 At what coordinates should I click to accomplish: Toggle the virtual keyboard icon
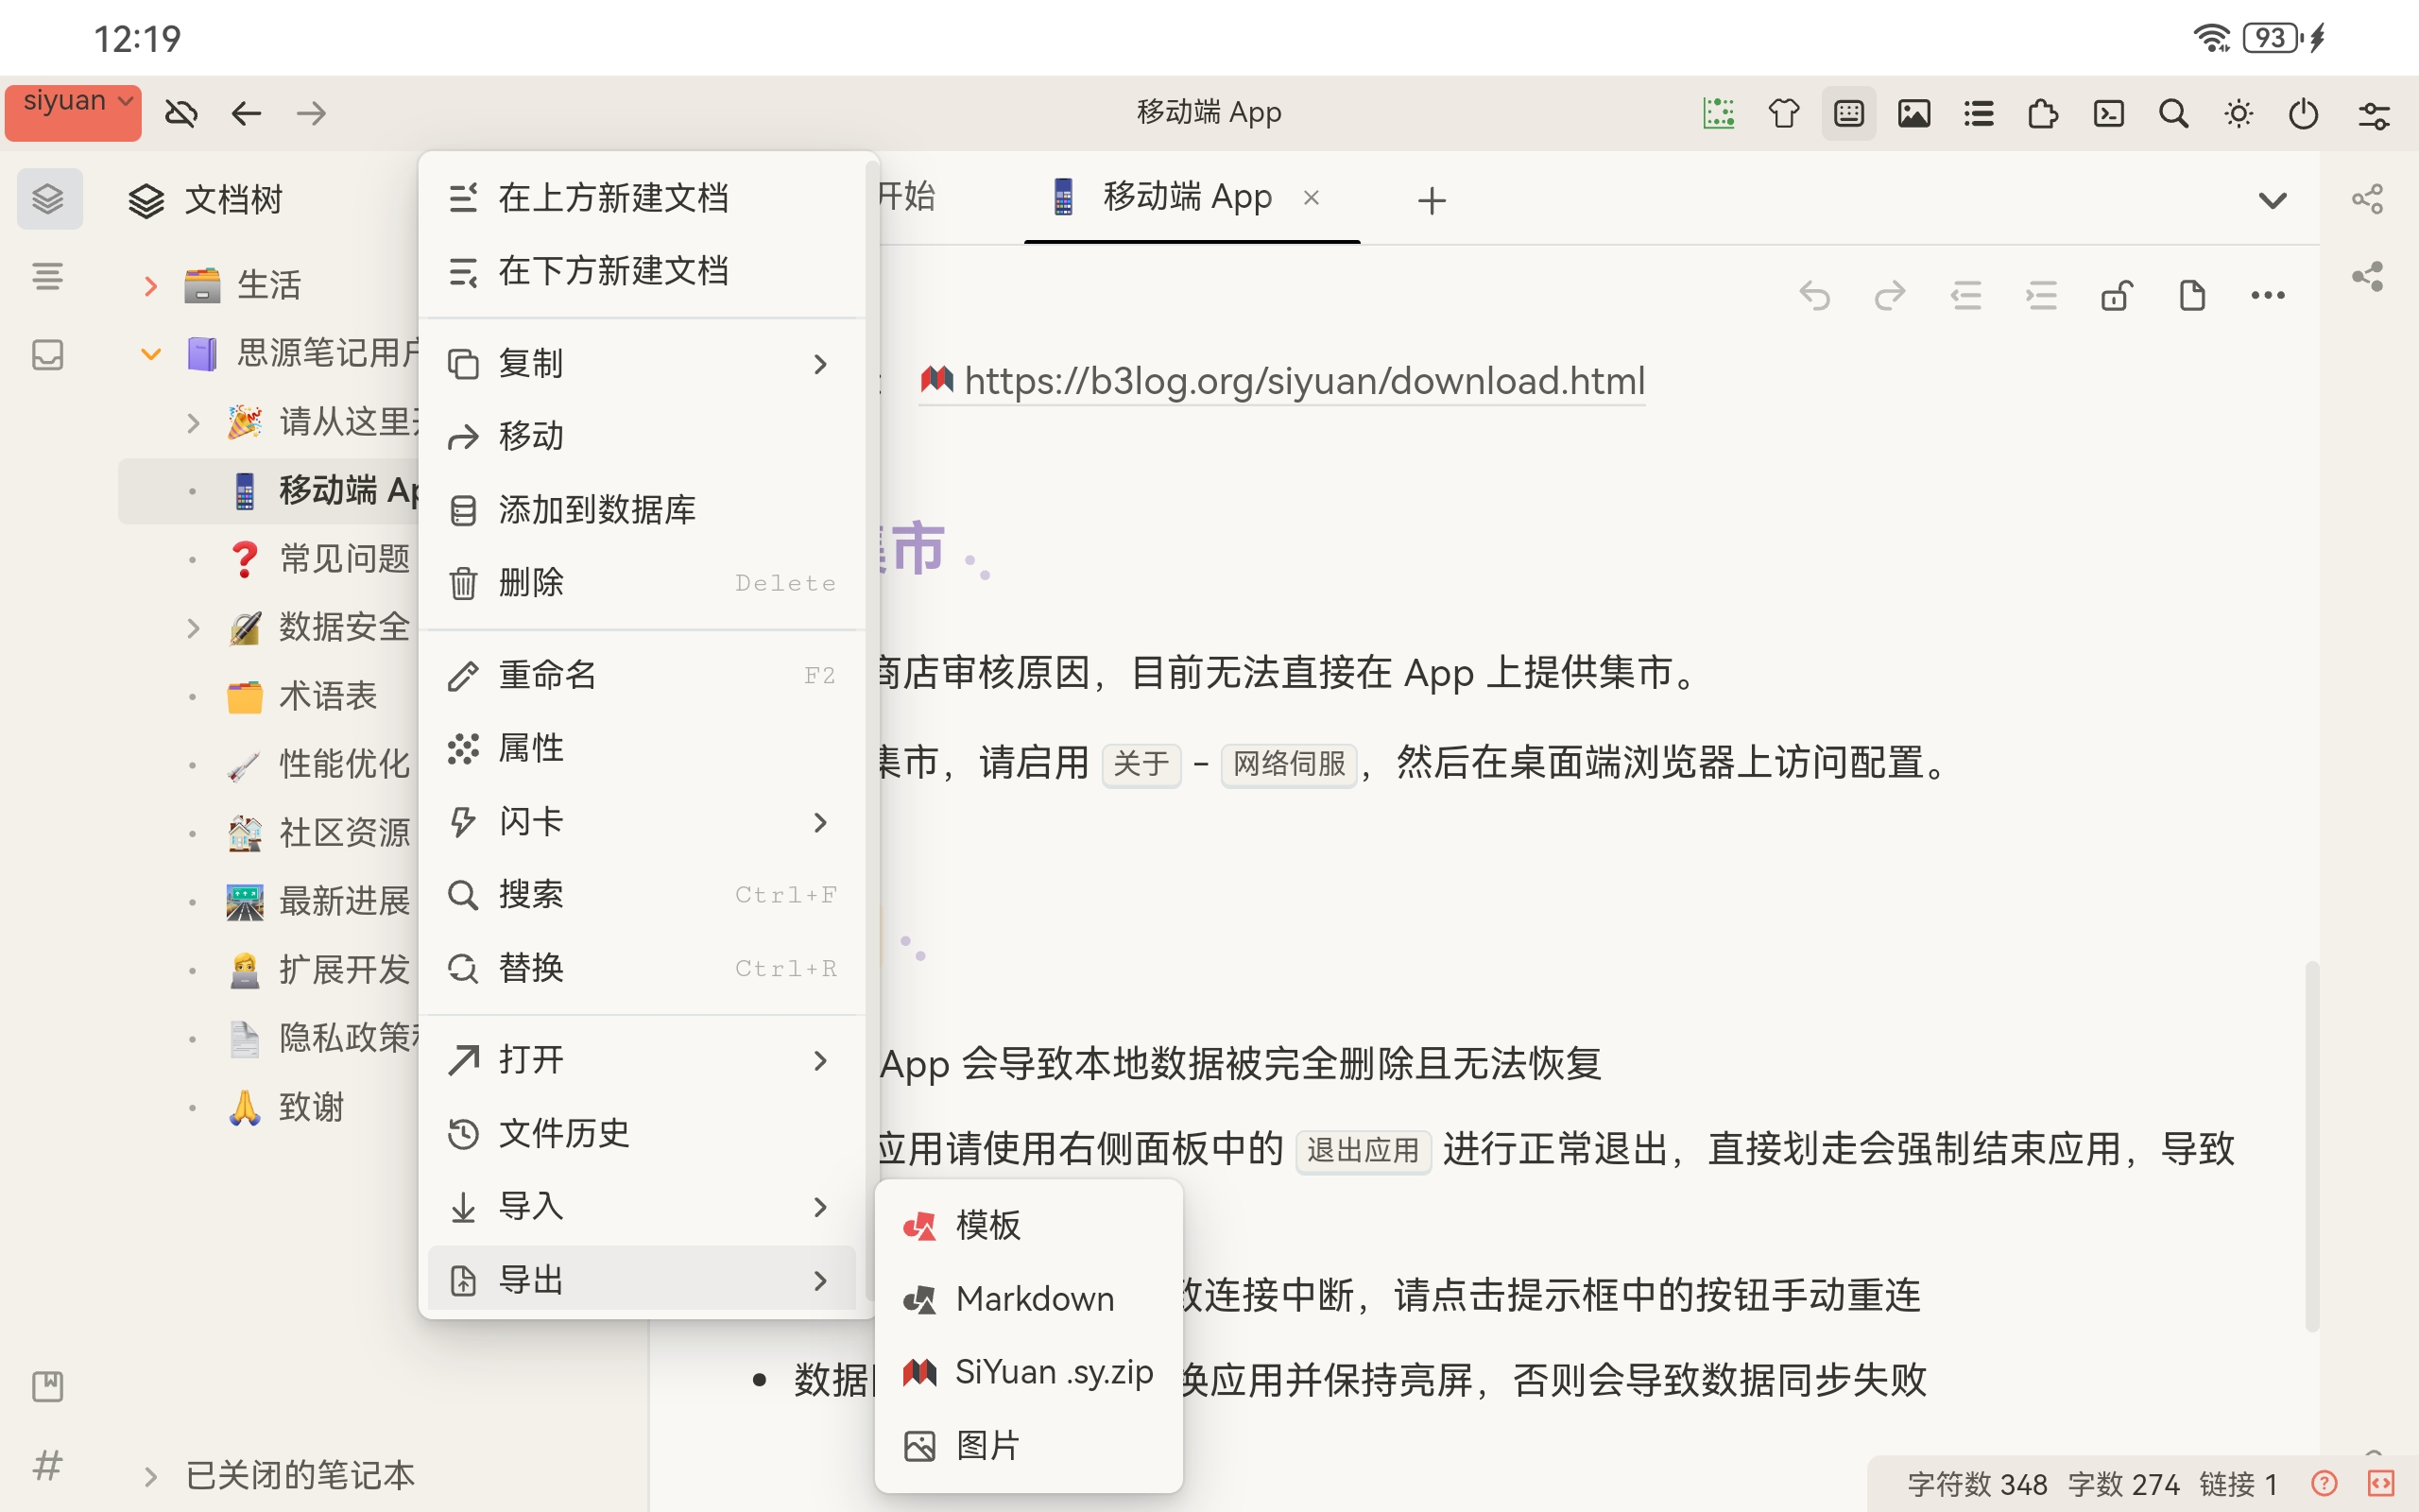click(x=1848, y=113)
